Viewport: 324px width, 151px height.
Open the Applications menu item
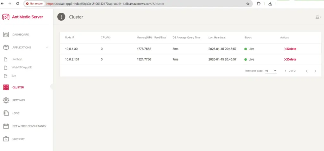tap(22, 47)
